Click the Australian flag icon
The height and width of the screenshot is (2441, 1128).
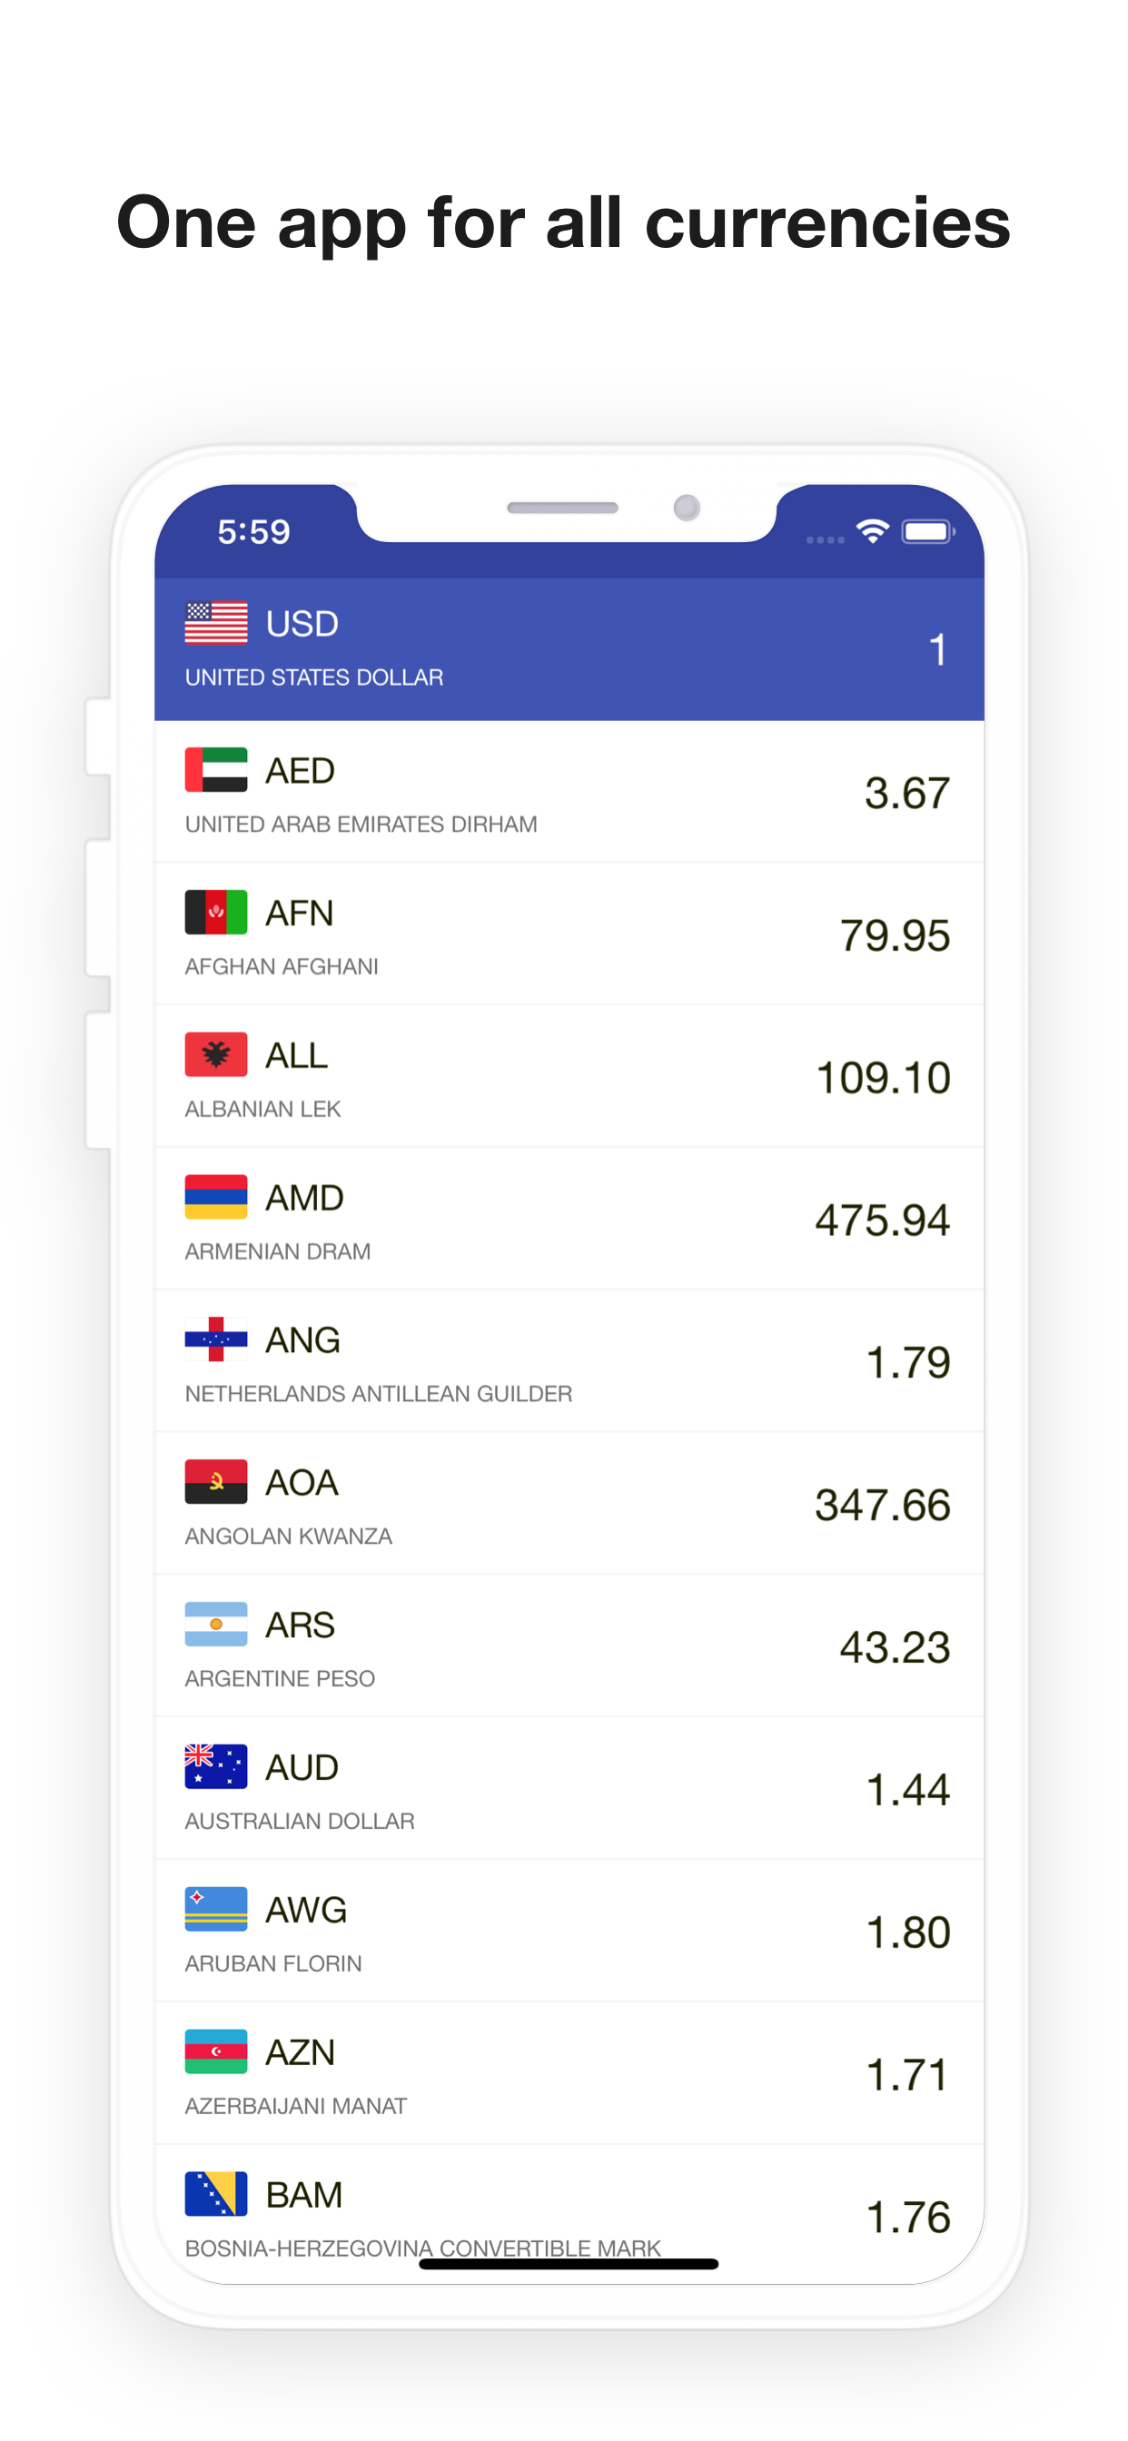tap(216, 1765)
